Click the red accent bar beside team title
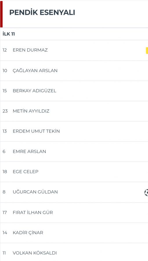 click(x=1, y=14)
